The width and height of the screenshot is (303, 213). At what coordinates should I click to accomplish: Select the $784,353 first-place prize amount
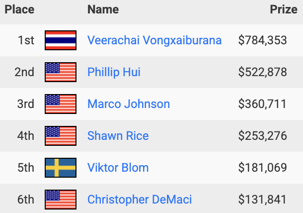pos(262,40)
